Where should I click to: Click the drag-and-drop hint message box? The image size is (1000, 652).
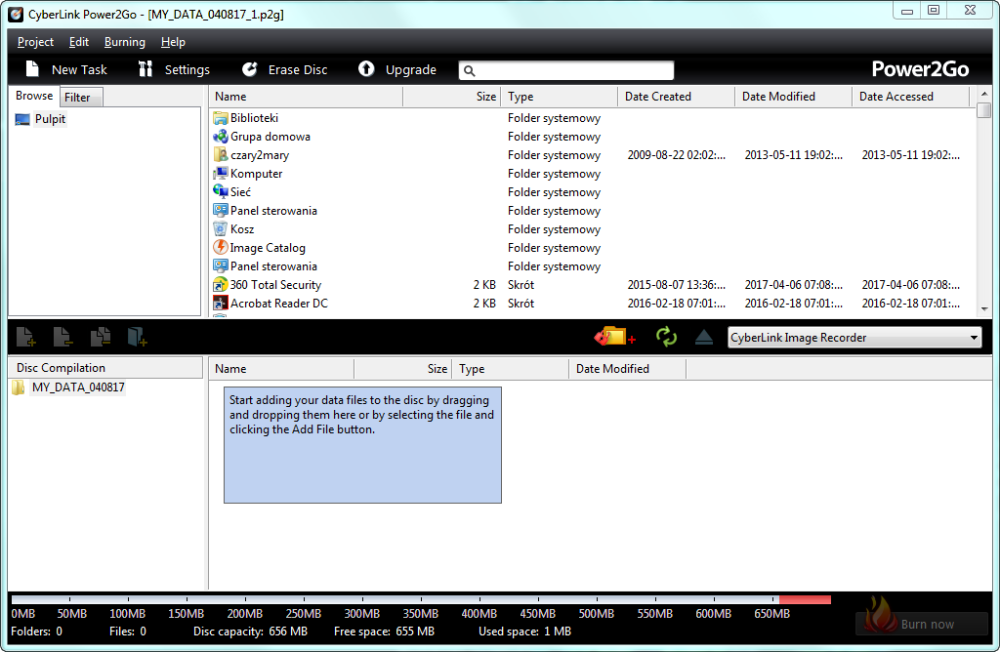(362, 445)
